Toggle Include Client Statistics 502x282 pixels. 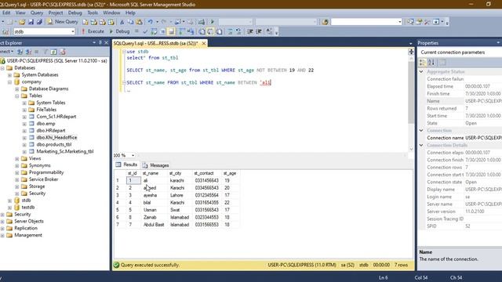(191, 31)
